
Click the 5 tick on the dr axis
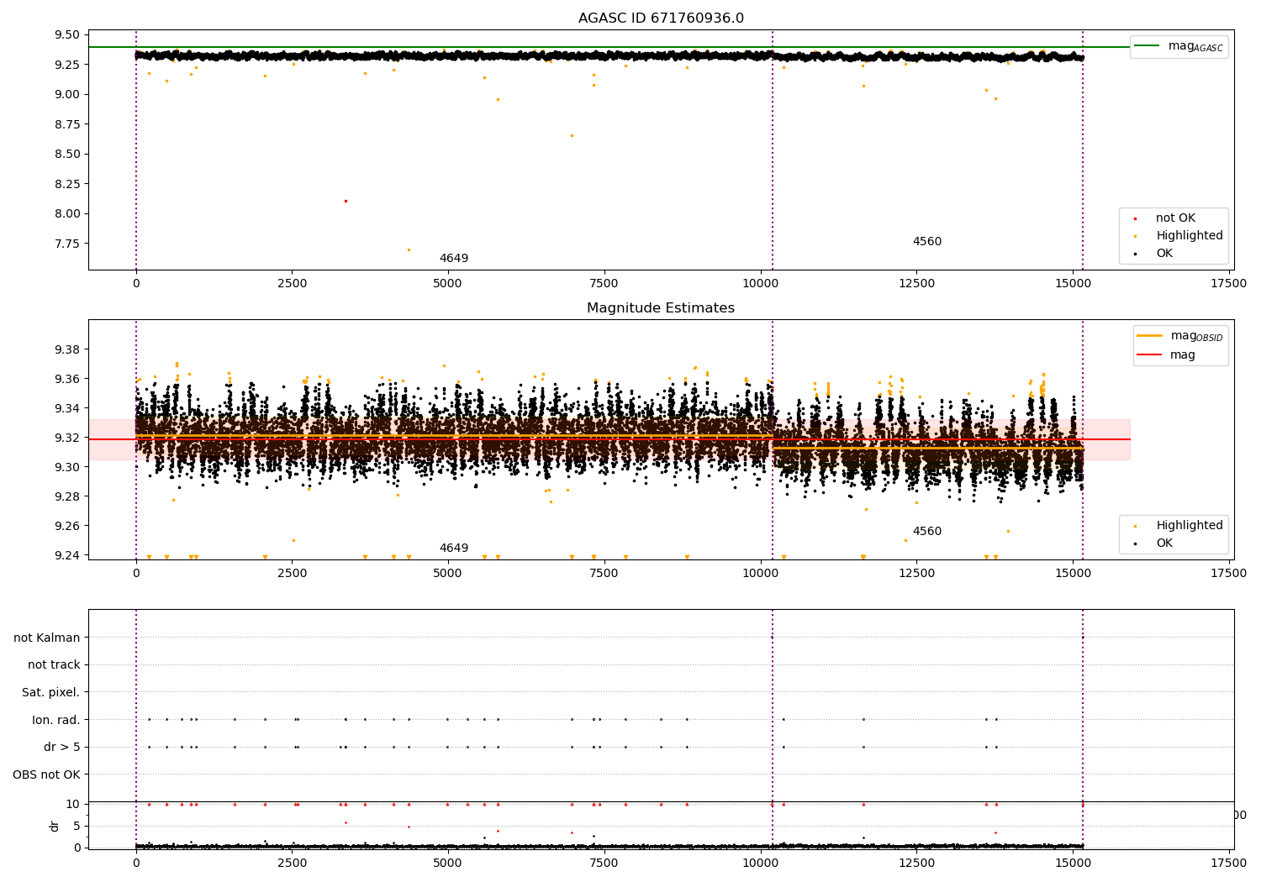[77, 826]
